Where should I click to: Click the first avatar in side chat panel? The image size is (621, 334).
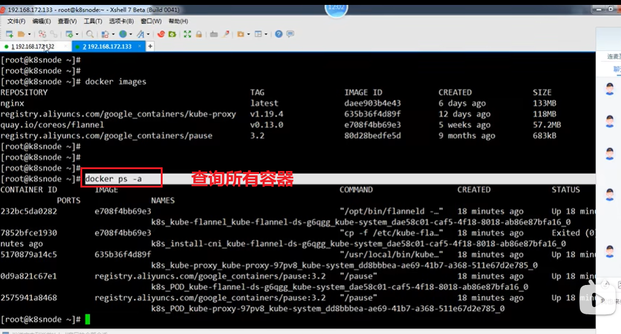pyautogui.click(x=610, y=89)
